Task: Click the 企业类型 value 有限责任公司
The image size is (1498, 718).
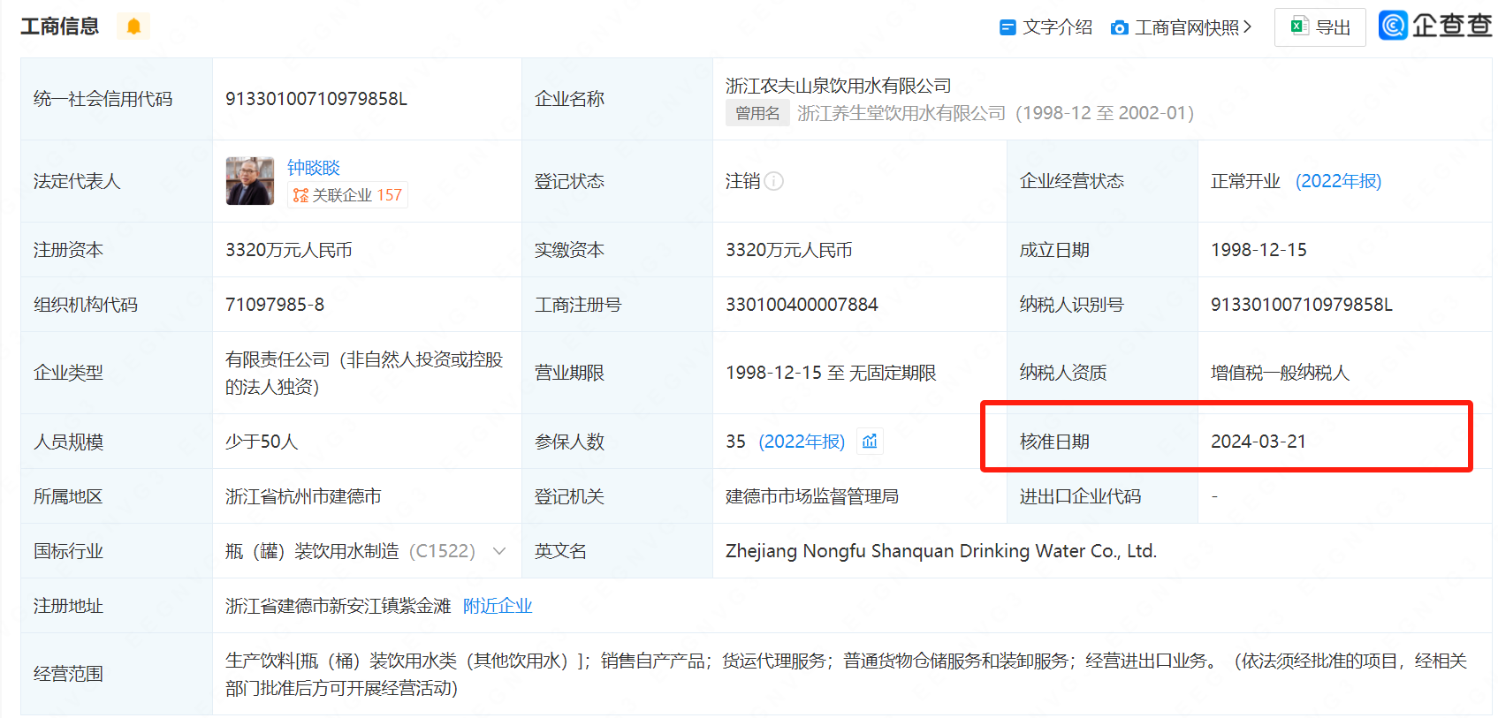Action: [x=364, y=373]
